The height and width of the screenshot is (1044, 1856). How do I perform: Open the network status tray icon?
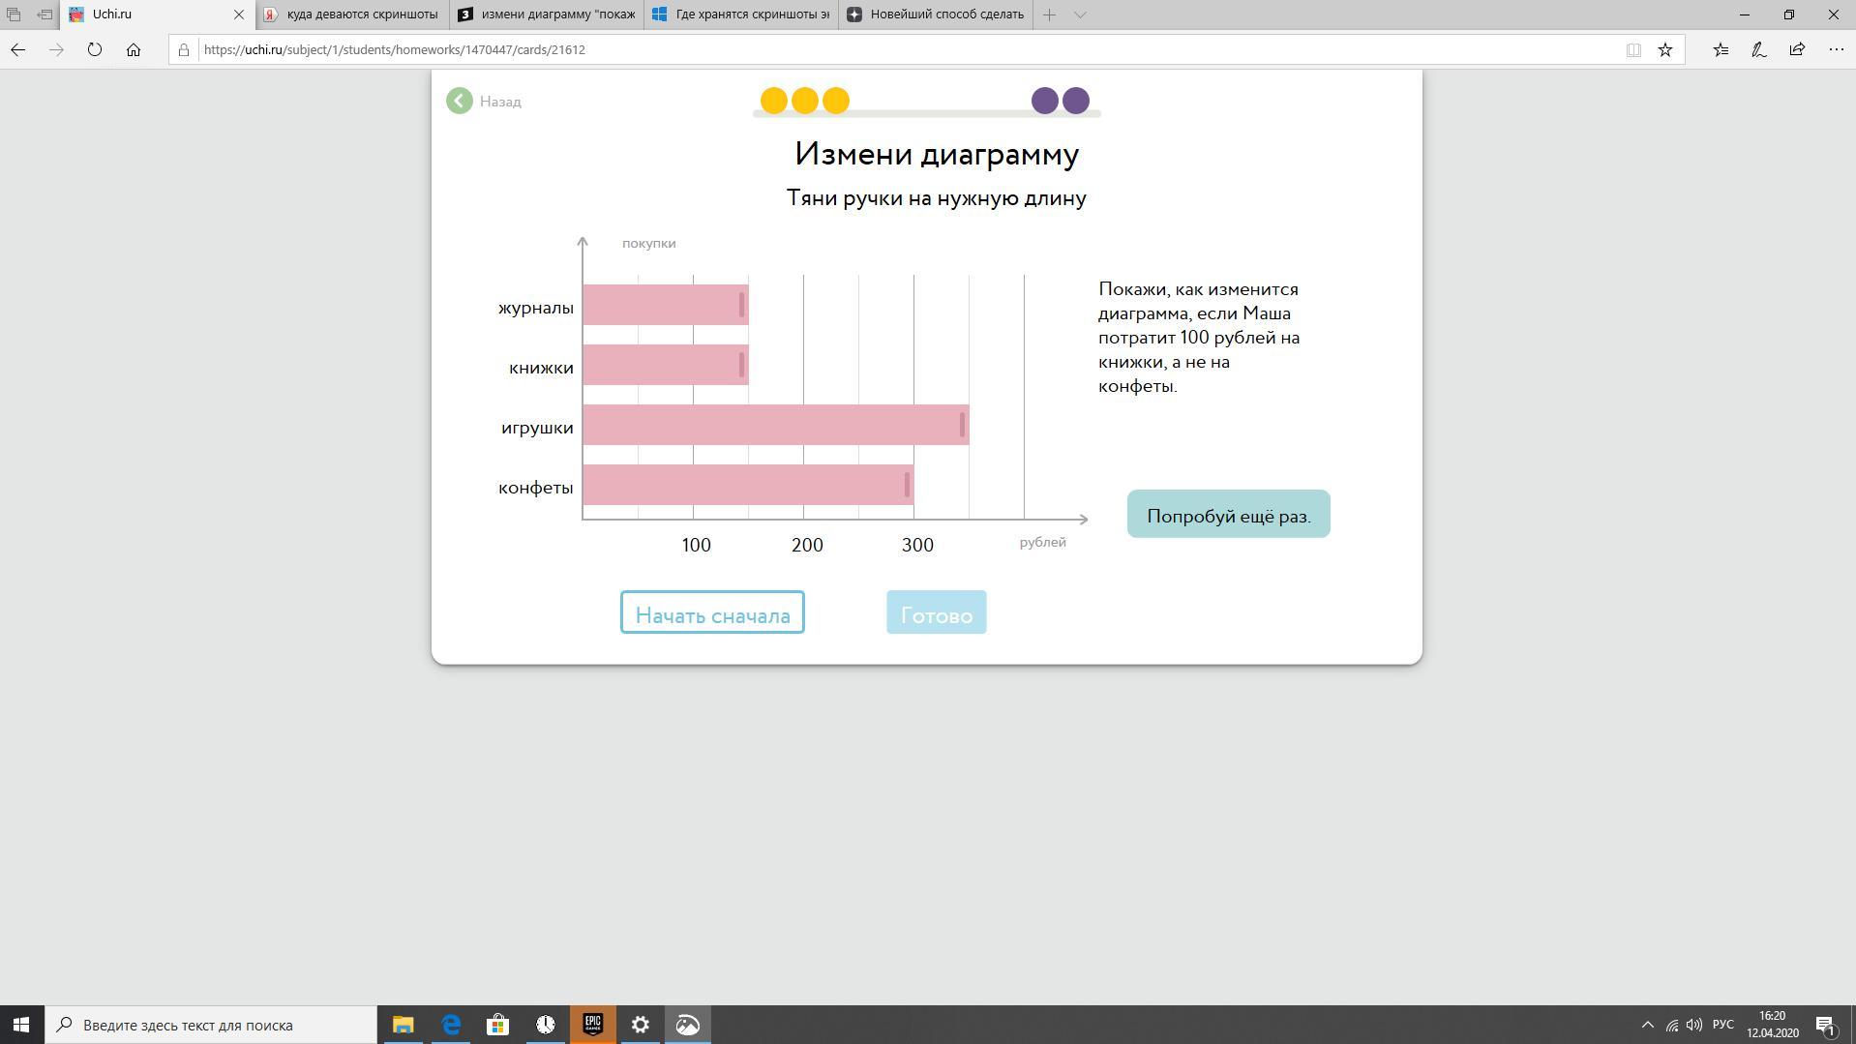(x=1671, y=1025)
